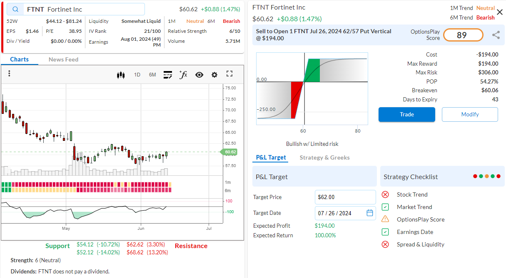Edit the Target Date field
Screen dimensions: 506x278
tap(345, 213)
